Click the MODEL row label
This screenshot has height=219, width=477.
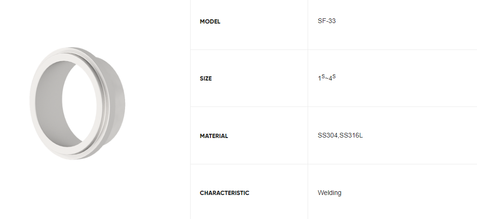[210, 21]
